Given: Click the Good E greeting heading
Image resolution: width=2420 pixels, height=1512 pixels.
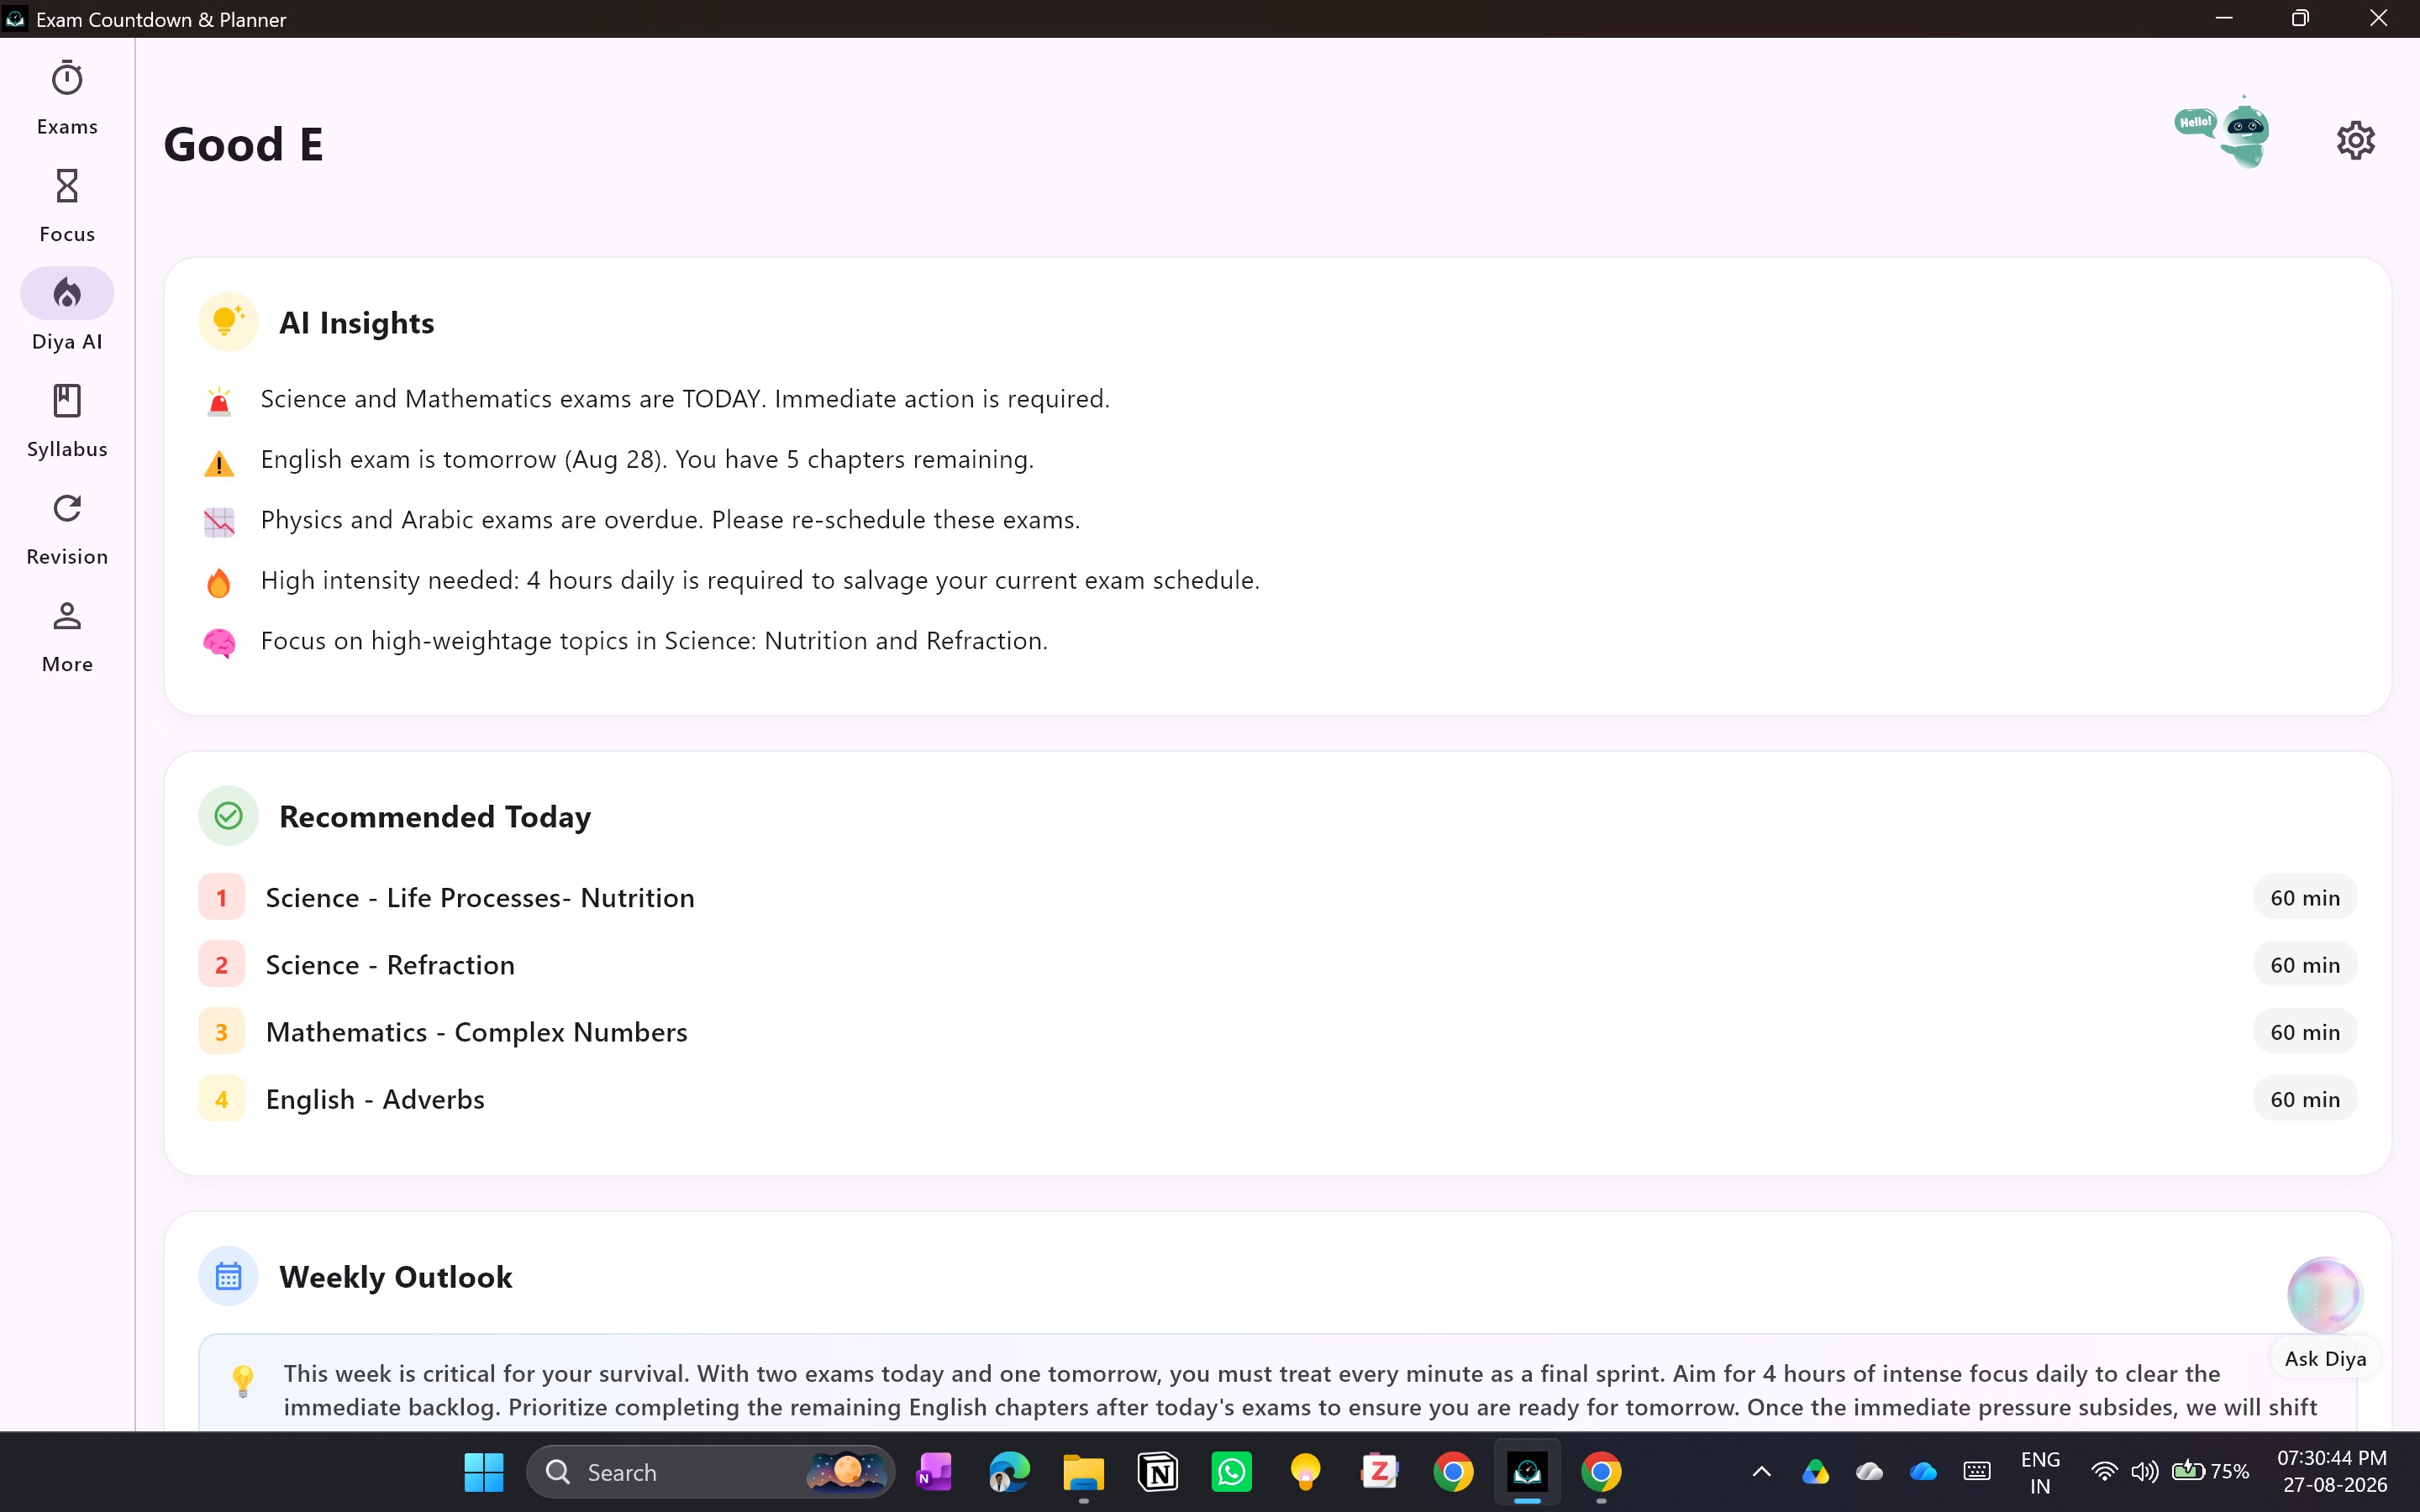Looking at the screenshot, I should point(243,144).
